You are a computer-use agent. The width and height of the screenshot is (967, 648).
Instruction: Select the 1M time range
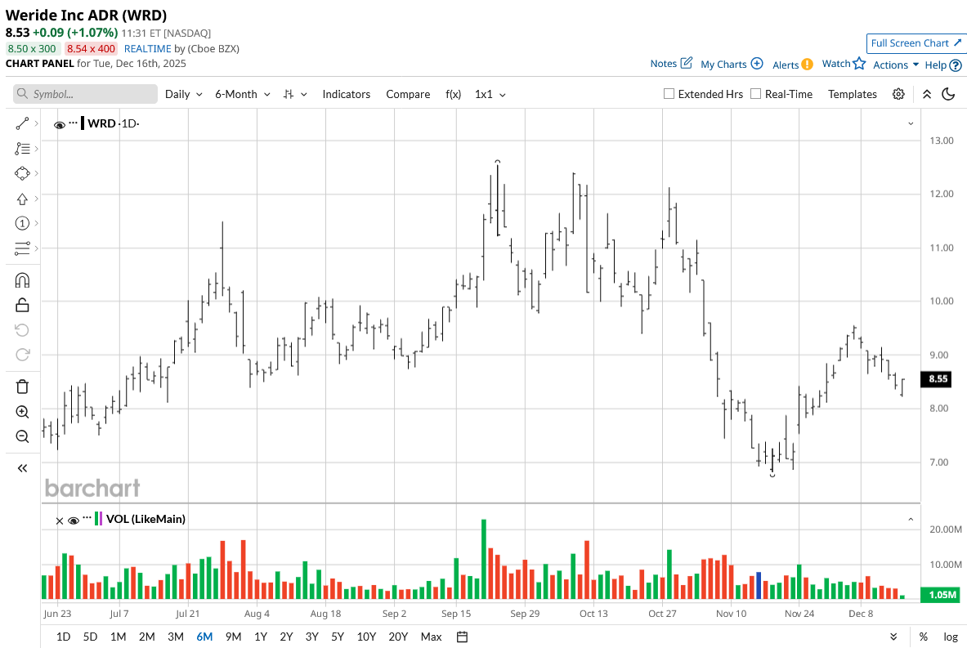[x=118, y=637]
